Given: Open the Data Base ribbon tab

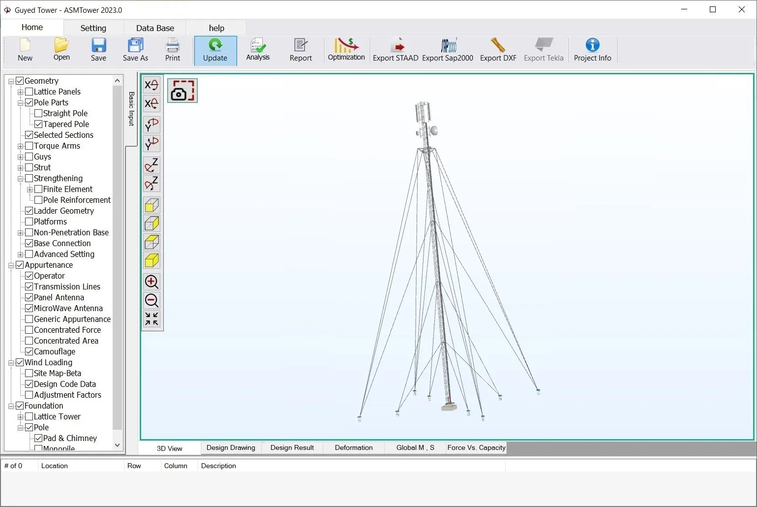Looking at the screenshot, I should pyautogui.click(x=155, y=28).
